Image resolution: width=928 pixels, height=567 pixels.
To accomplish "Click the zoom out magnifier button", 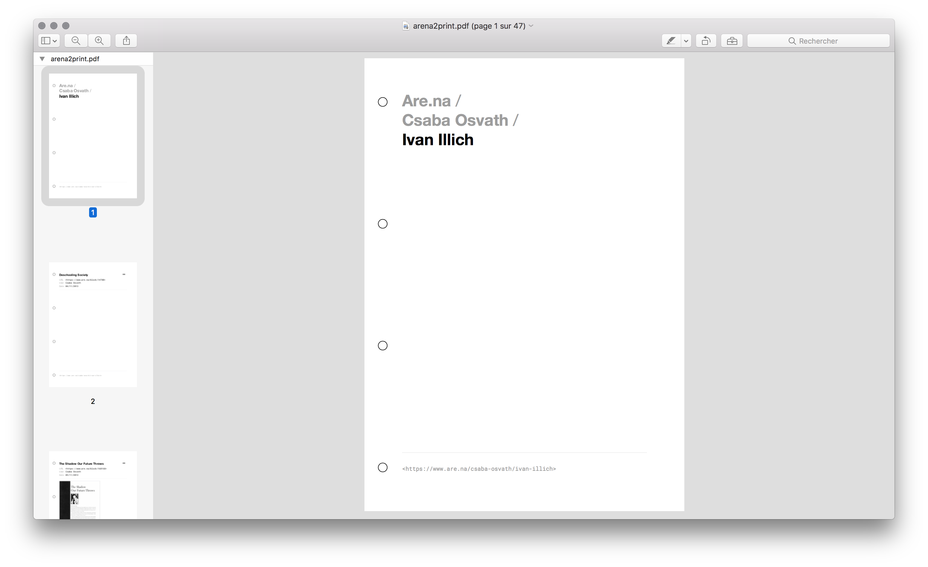I will 76,41.
